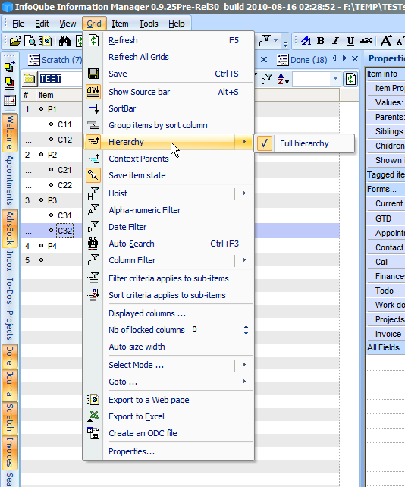Screen dimensions: 405x487
Task: Click the calendar icon in left sidebar
Action: click(10, 101)
